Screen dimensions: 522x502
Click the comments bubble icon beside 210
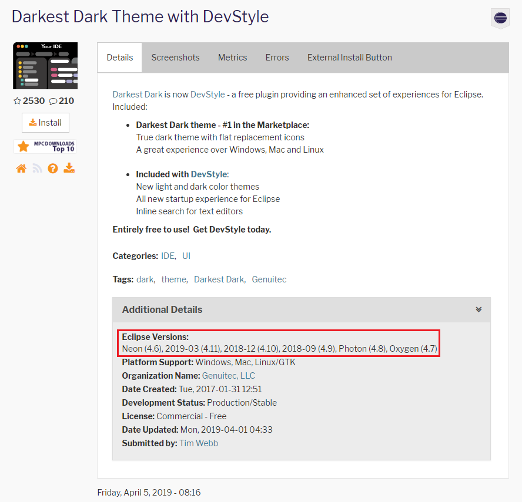tap(53, 101)
